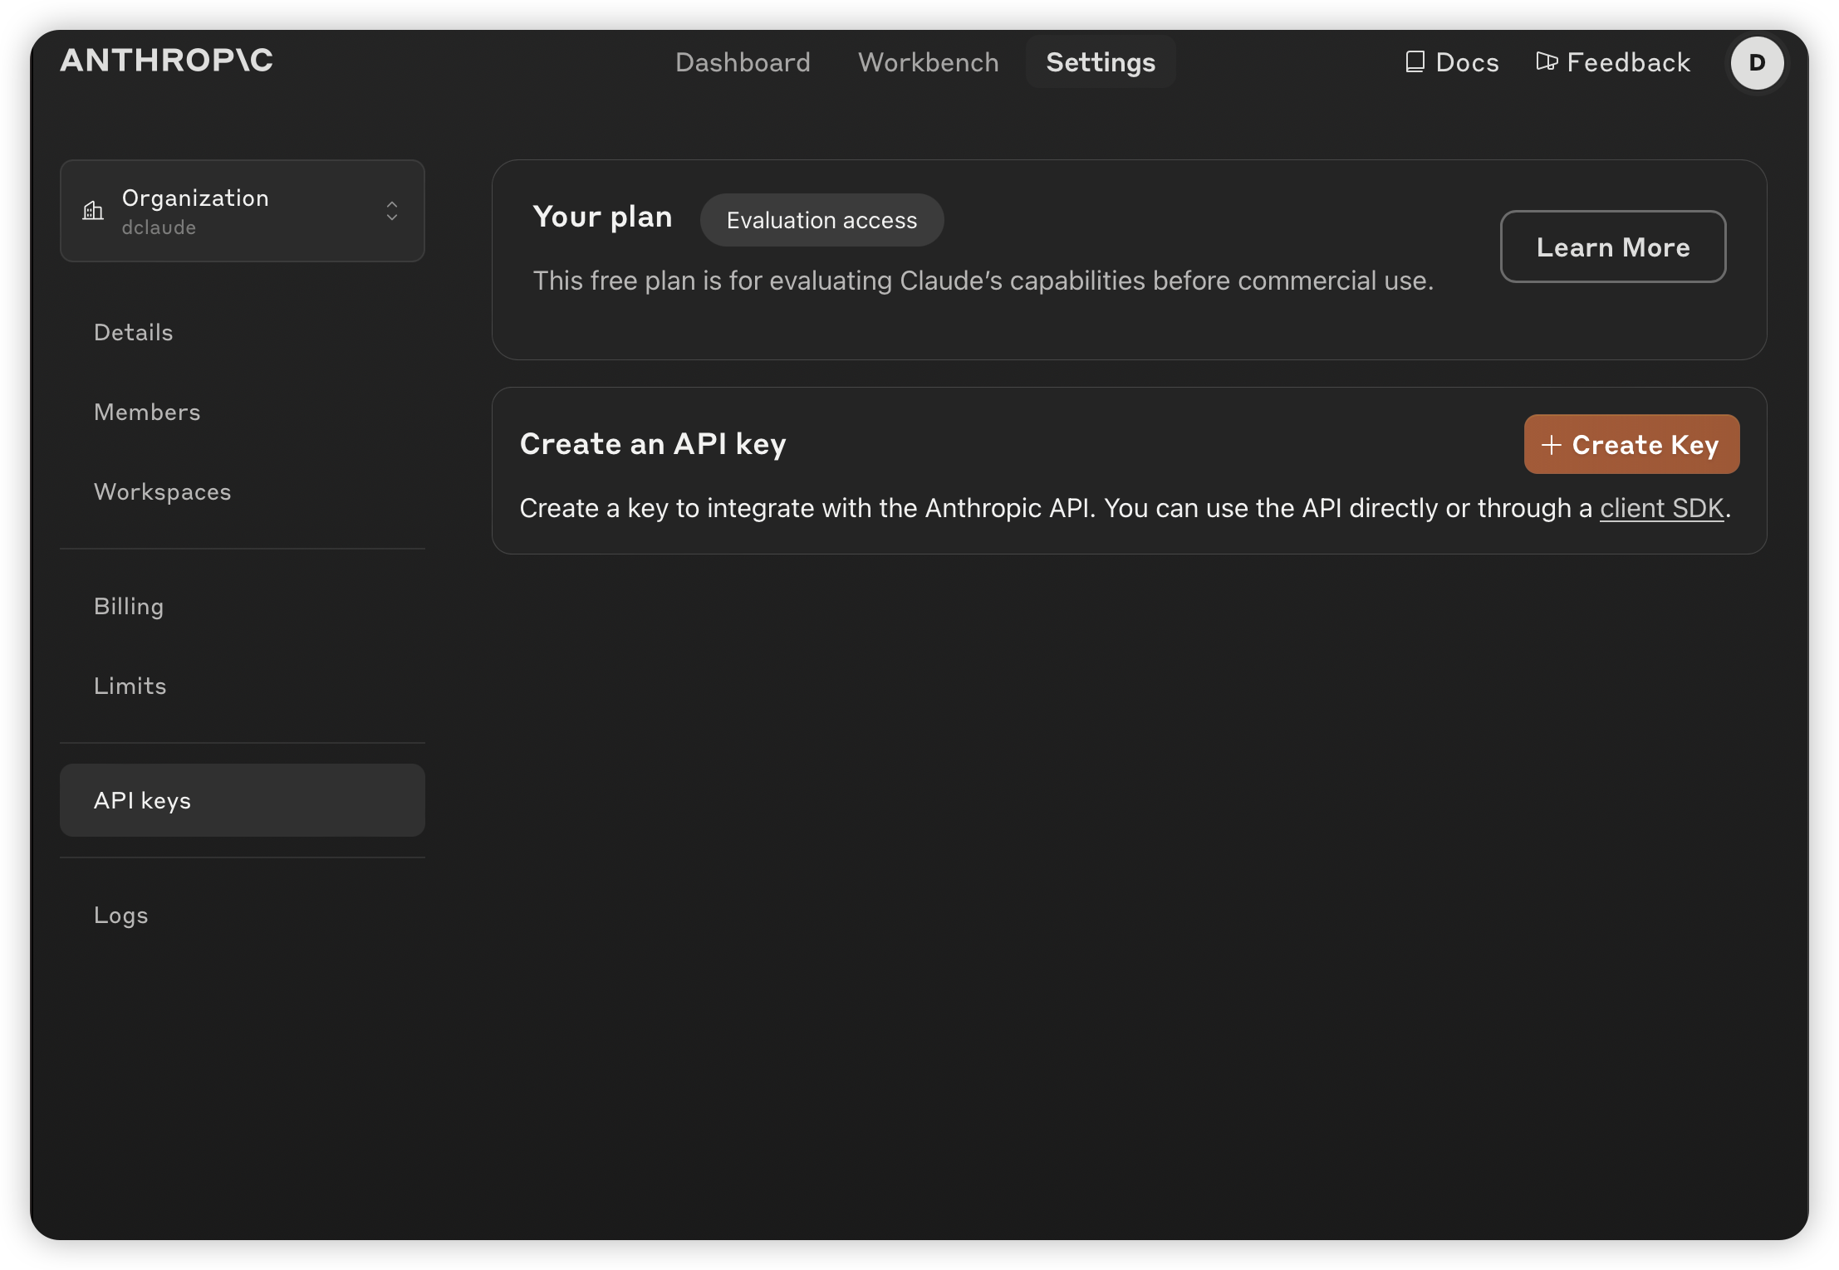
Task: Click the Learn More button
Action: tap(1613, 247)
